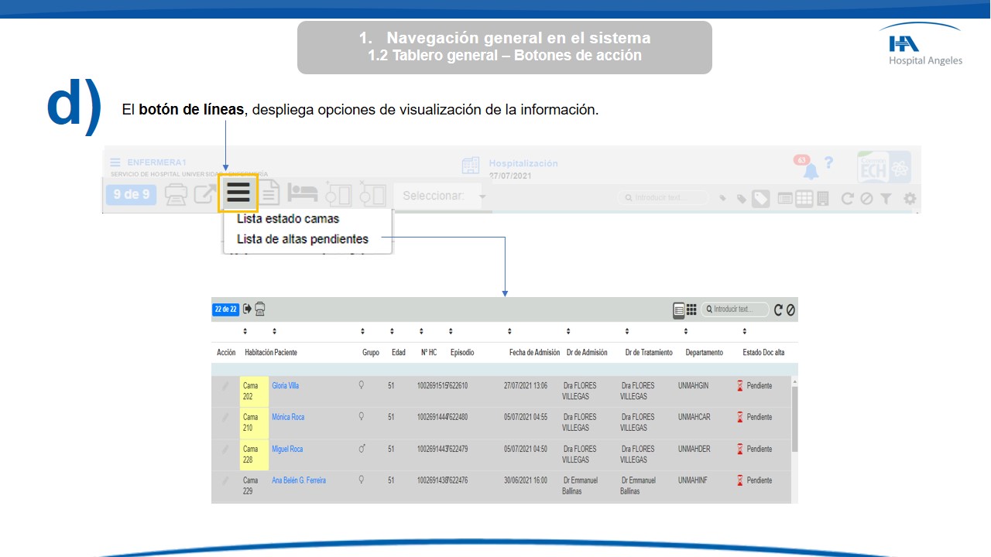Open patient Gloria Villa link
The height and width of the screenshot is (557, 991).
(x=285, y=385)
